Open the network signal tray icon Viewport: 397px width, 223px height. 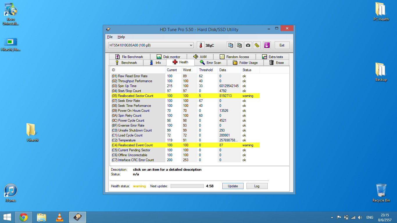tap(353, 217)
